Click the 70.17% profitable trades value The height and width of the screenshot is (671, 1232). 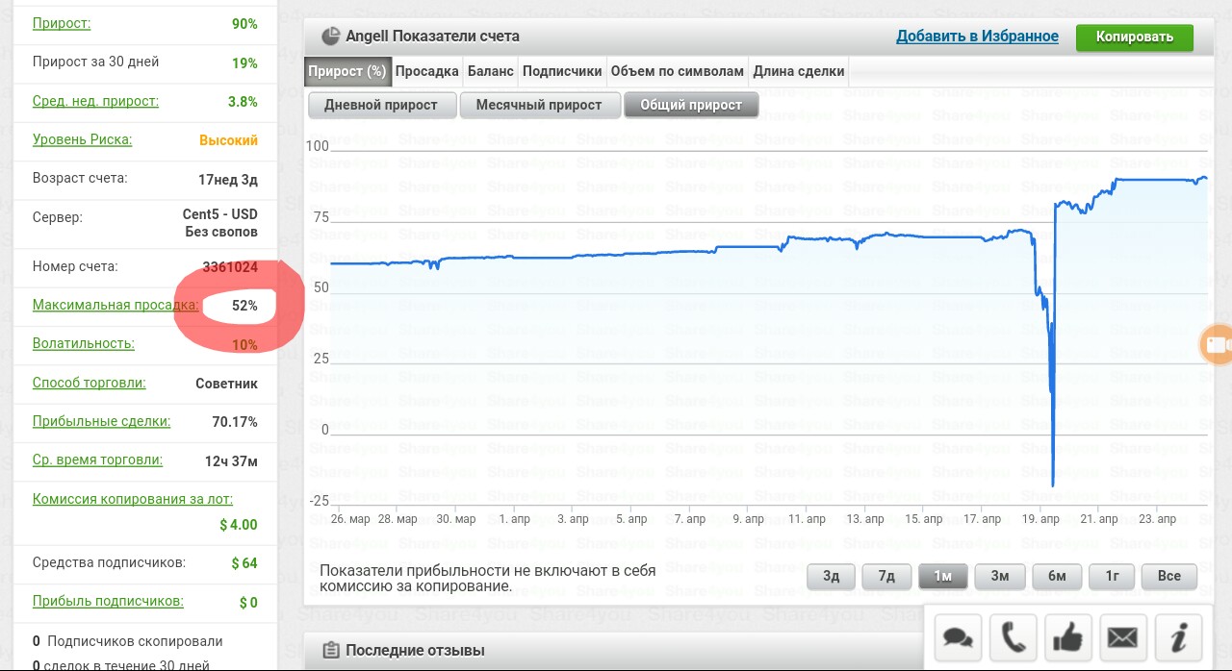pos(235,422)
